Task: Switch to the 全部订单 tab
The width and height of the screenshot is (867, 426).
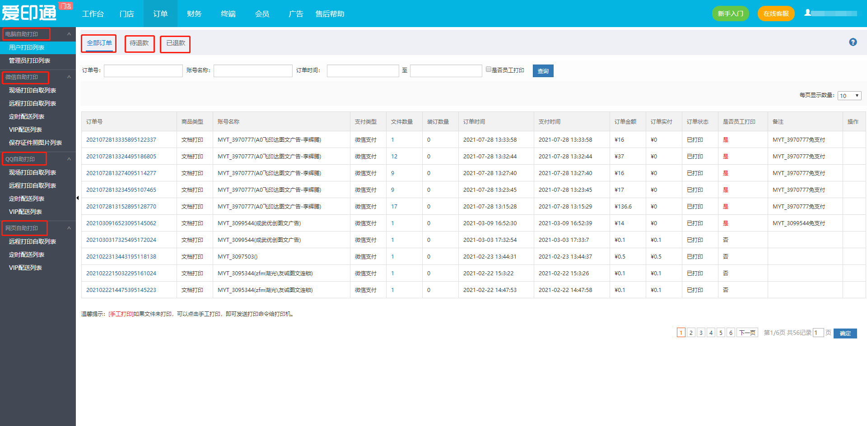Action: tap(99, 43)
